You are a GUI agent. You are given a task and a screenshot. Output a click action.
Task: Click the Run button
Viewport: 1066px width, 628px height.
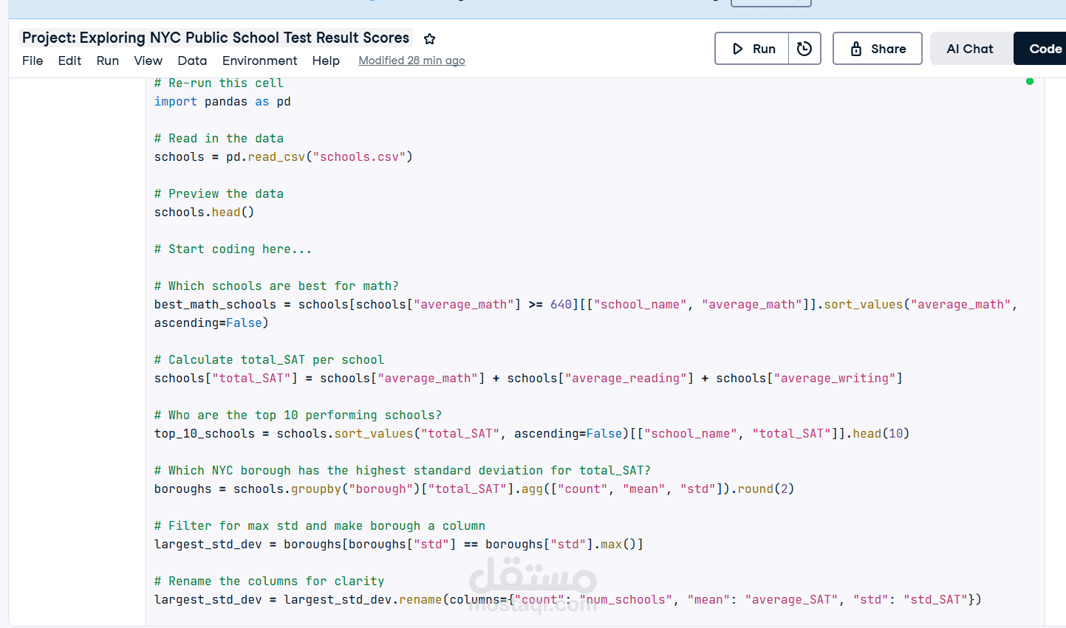(x=752, y=49)
